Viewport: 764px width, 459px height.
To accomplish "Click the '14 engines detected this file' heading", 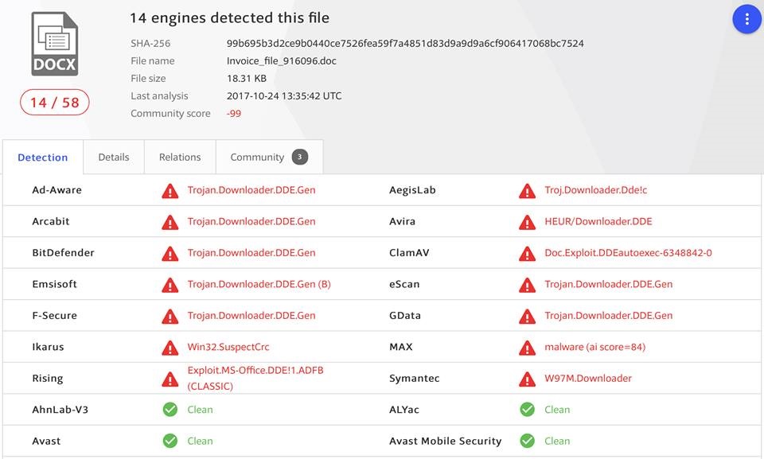I will coord(229,18).
